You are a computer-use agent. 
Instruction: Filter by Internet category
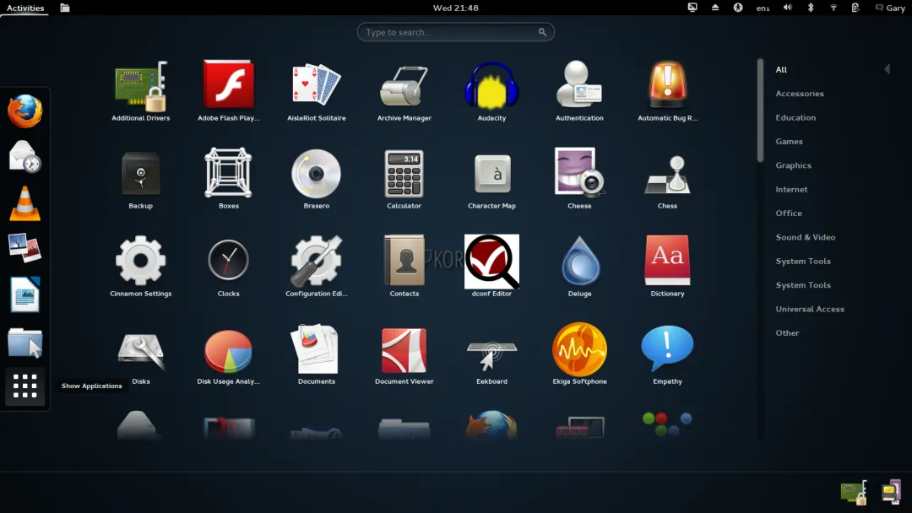tap(791, 189)
